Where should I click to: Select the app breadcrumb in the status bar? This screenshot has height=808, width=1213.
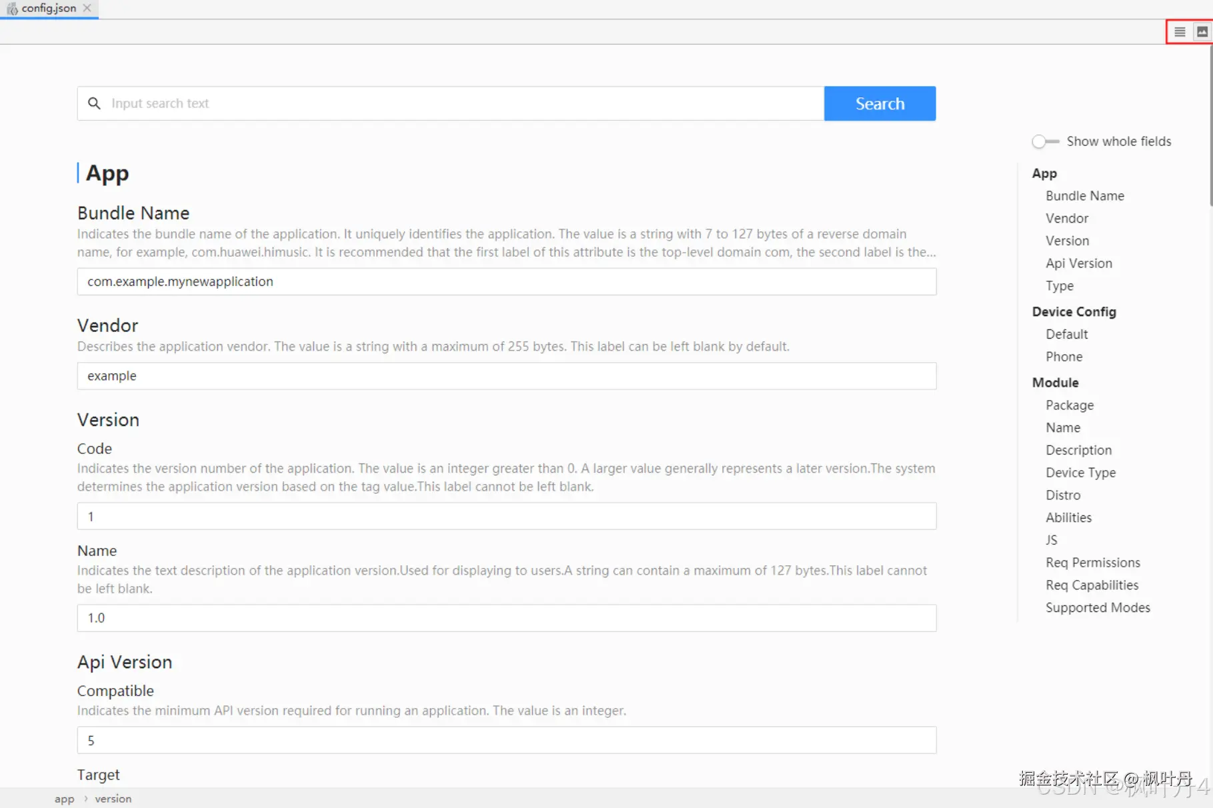pyautogui.click(x=64, y=799)
